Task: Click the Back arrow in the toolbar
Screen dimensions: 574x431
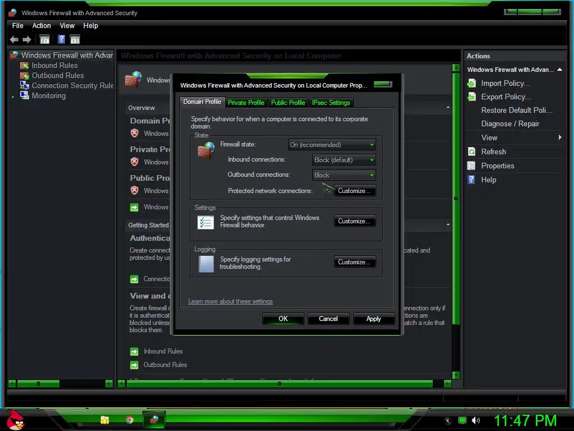Action: tap(14, 39)
